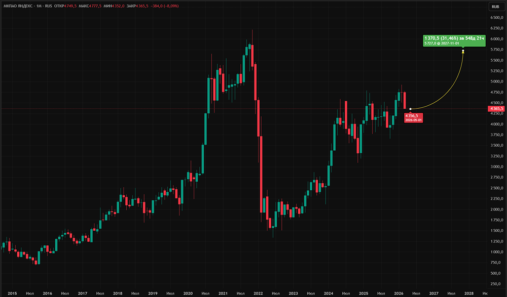Click the current price tag 4365,5 on the axis
The height and width of the screenshot is (297, 507).
(x=496, y=109)
